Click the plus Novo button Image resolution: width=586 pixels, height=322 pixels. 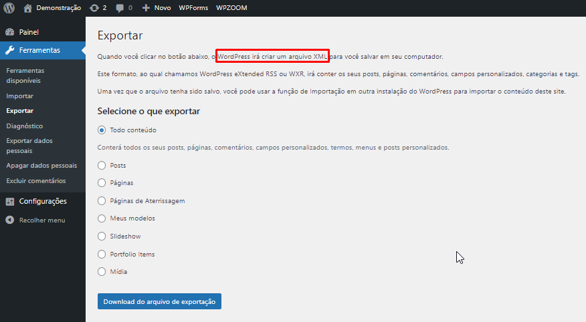(x=157, y=8)
